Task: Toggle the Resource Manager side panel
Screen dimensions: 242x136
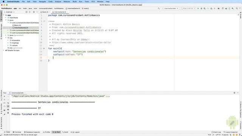Action: coord(1,31)
